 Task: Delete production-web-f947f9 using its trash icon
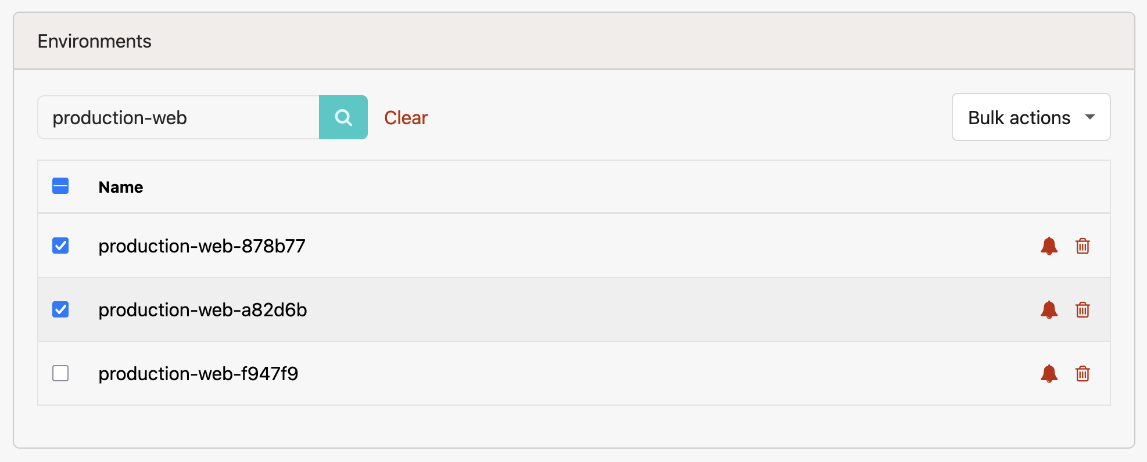(1083, 373)
